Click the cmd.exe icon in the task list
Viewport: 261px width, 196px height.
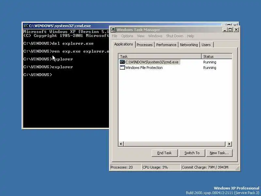[x=122, y=62]
